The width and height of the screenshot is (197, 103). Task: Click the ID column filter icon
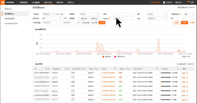tap(46, 69)
